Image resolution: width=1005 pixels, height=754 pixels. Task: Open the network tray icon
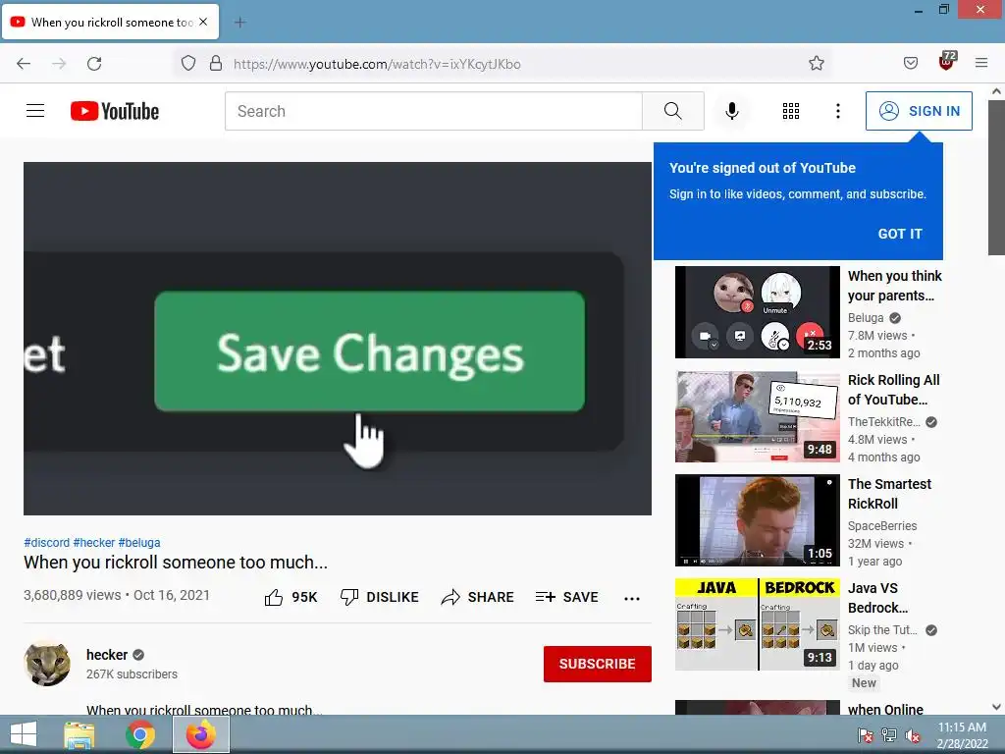pyautogui.click(x=889, y=735)
